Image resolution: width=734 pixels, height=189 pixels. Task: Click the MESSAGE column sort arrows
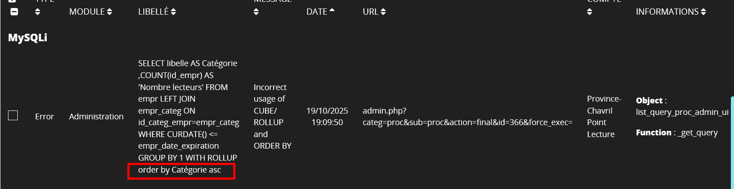(x=256, y=12)
